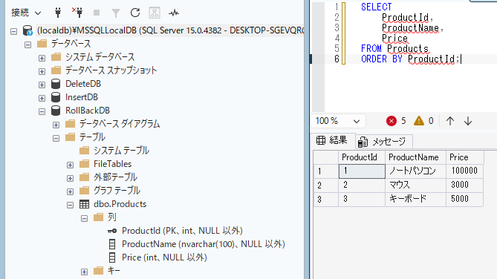The image size is (497, 279).
Task: Click the ProductId column header
Action: coord(362,157)
